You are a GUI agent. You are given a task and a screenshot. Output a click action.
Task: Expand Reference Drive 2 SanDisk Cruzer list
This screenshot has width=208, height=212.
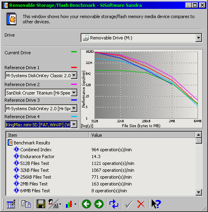[74, 93]
